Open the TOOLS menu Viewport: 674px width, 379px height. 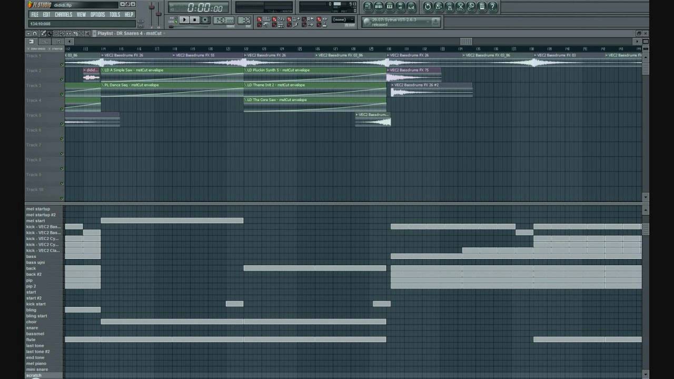click(x=114, y=15)
